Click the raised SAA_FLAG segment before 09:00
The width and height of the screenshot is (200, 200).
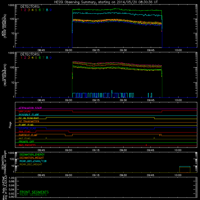point(52,131)
